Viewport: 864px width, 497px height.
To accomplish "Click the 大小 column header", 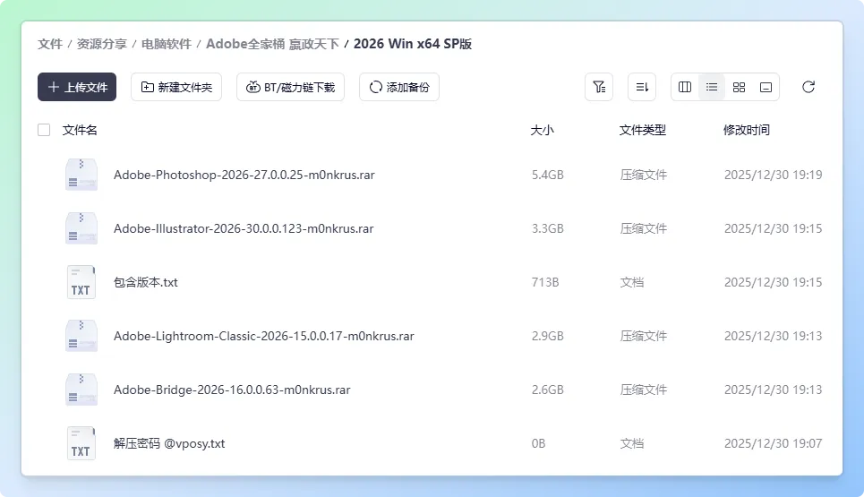I will (543, 130).
